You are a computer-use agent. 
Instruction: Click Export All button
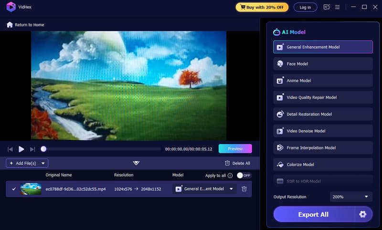click(x=314, y=214)
